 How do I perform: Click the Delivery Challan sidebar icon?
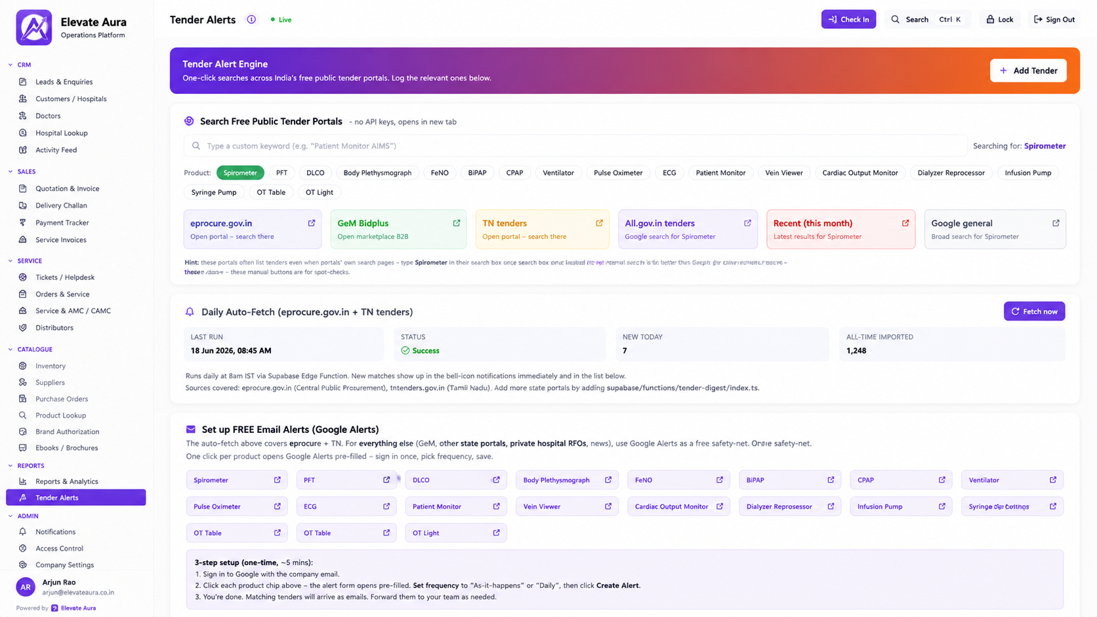point(23,206)
